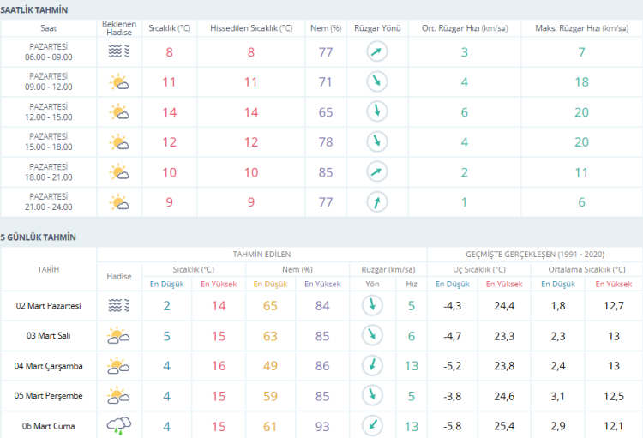Image resolution: width=643 pixels, height=438 pixels.
Task: Click the partly cloudy icon for 12.00 - 15.00
Action: click(x=118, y=112)
